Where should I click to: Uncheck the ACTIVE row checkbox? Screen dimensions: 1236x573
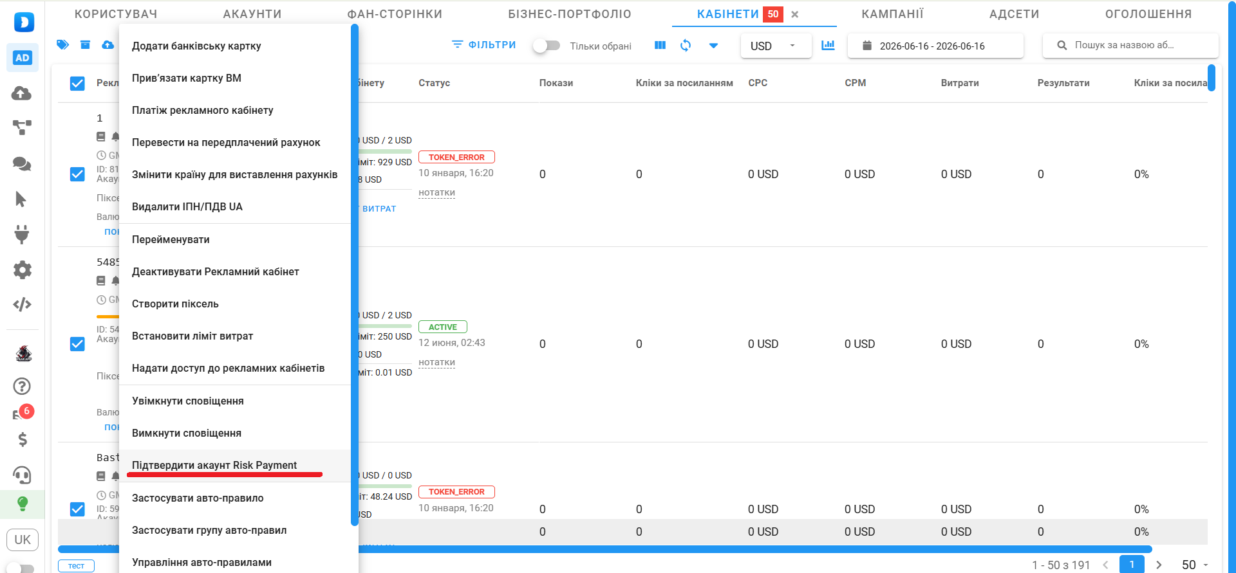tap(77, 344)
